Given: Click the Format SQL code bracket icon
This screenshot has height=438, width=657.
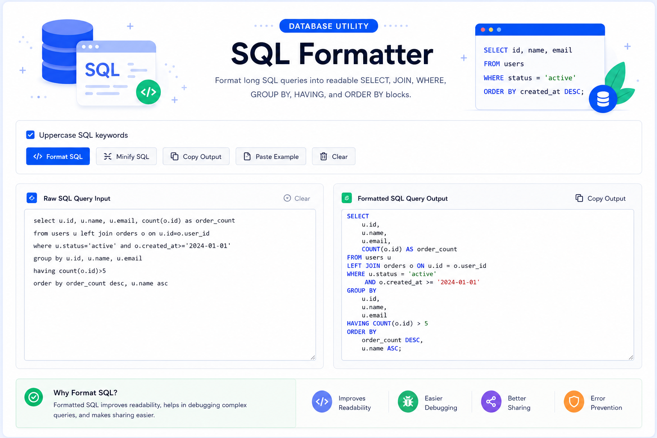Looking at the screenshot, I should pos(38,157).
